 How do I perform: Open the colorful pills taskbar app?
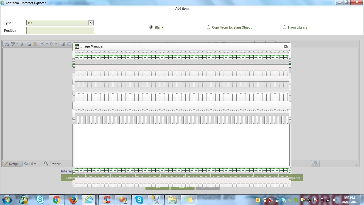123,200
